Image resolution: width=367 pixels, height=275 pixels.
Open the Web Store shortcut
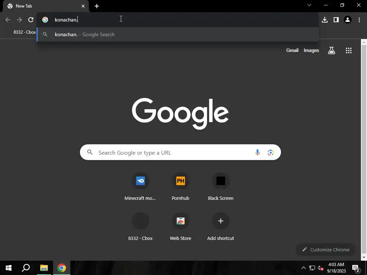coord(181,227)
